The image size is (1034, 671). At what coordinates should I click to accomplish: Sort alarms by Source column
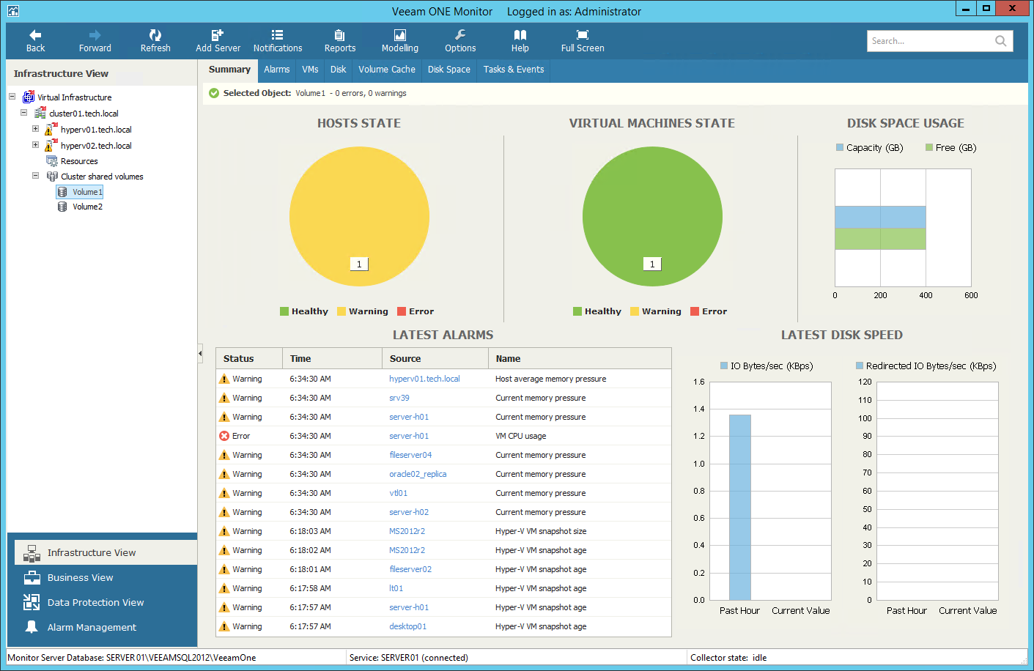click(x=435, y=358)
